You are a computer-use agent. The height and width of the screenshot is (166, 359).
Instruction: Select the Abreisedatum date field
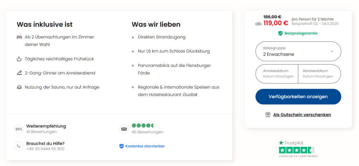[320, 74]
